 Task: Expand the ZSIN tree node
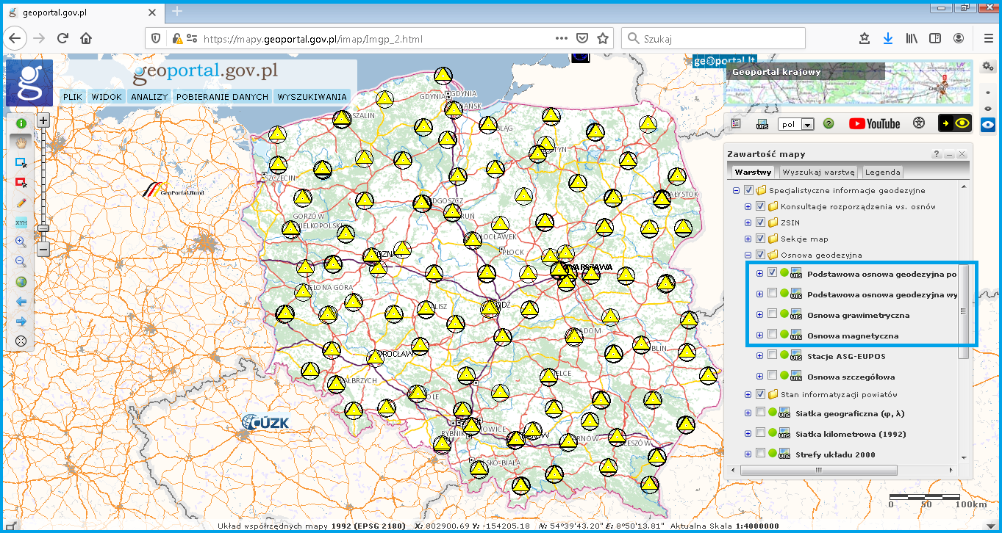pyautogui.click(x=748, y=222)
